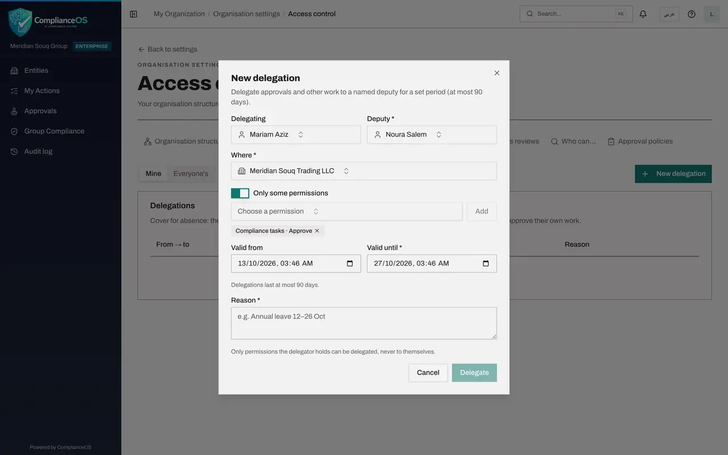Open the Choose a permission dropdown
Screen dimensions: 728x455
[346, 212]
